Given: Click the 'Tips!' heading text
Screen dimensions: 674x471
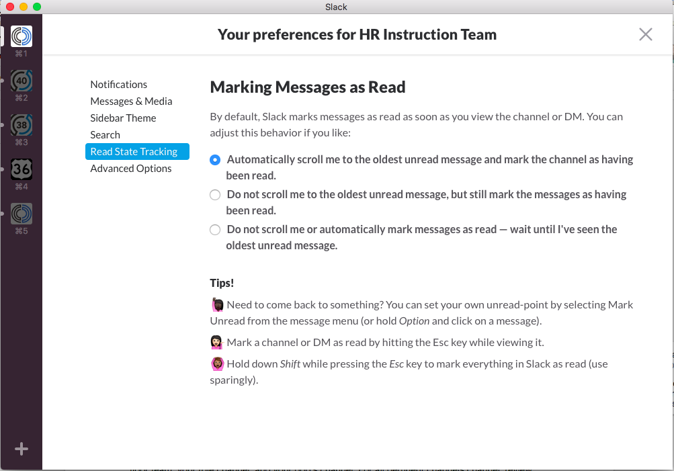Looking at the screenshot, I should [222, 283].
